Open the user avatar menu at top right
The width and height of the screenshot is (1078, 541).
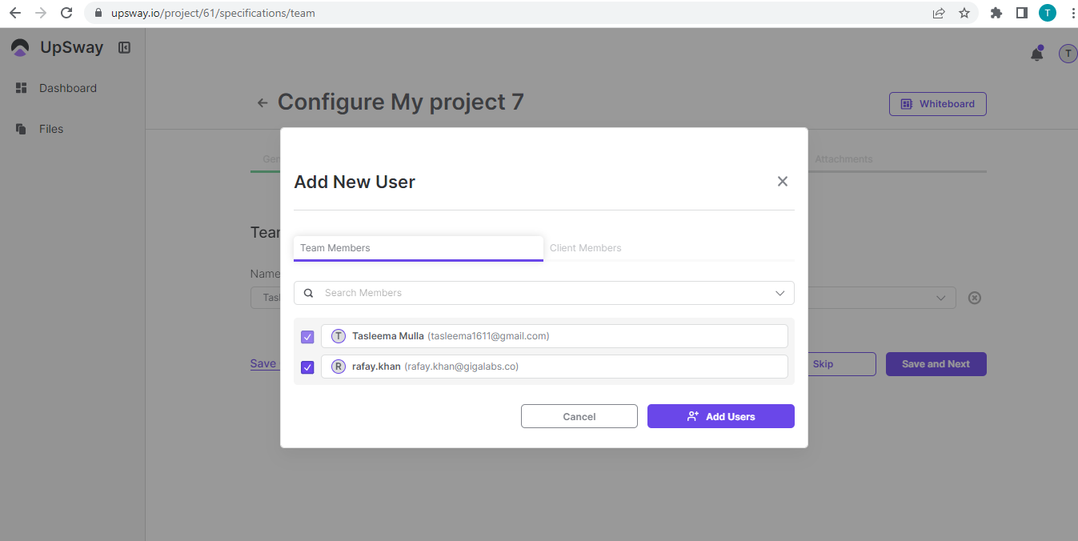pyautogui.click(x=1068, y=54)
